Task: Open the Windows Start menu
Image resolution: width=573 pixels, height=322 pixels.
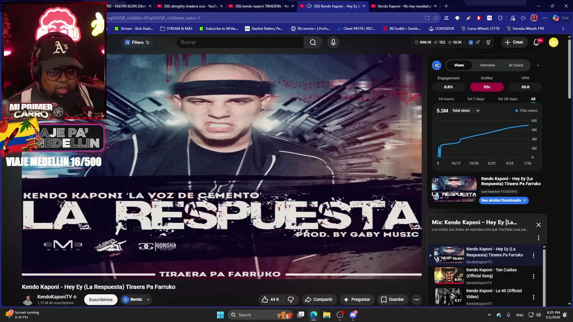Action: [220, 315]
